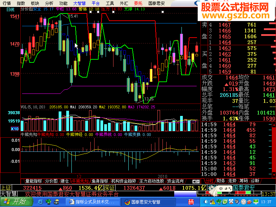Image resolution: width=276 pixels, height=207 pixels.
Task: Launch the camera quick launch icon
Action: pyautogui.click(x=56, y=202)
